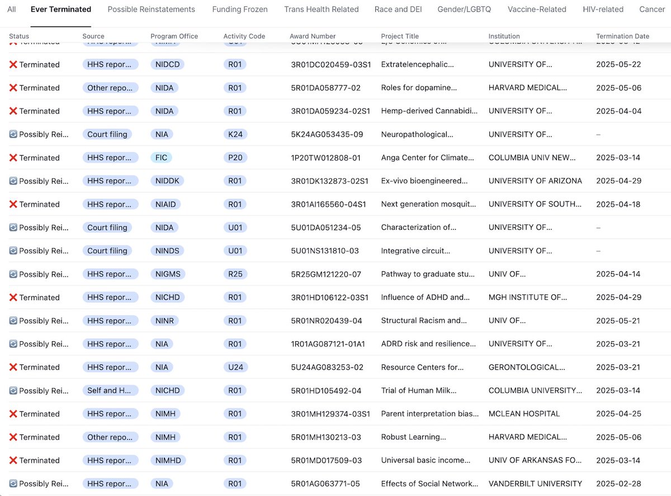Click the U24 activity code badge
The image size is (671, 496).
coord(235,367)
